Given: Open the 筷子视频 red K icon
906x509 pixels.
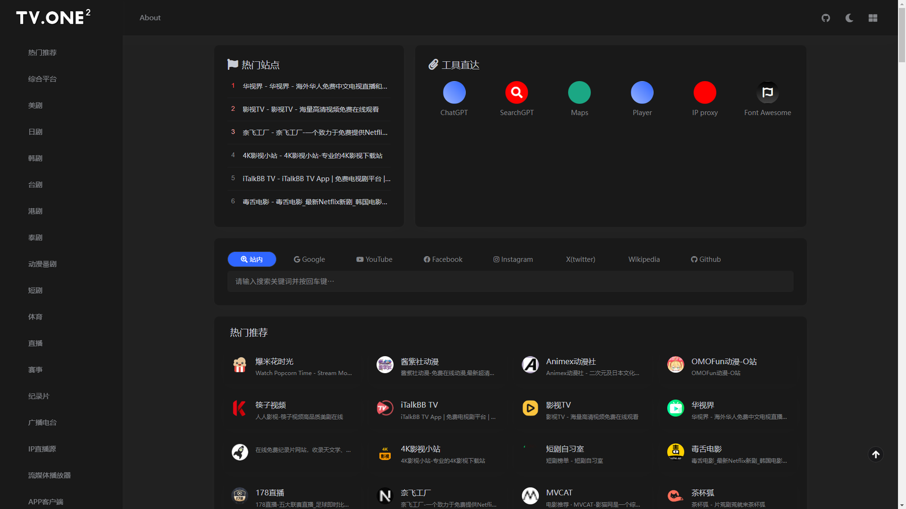Looking at the screenshot, I should point(240,409).
